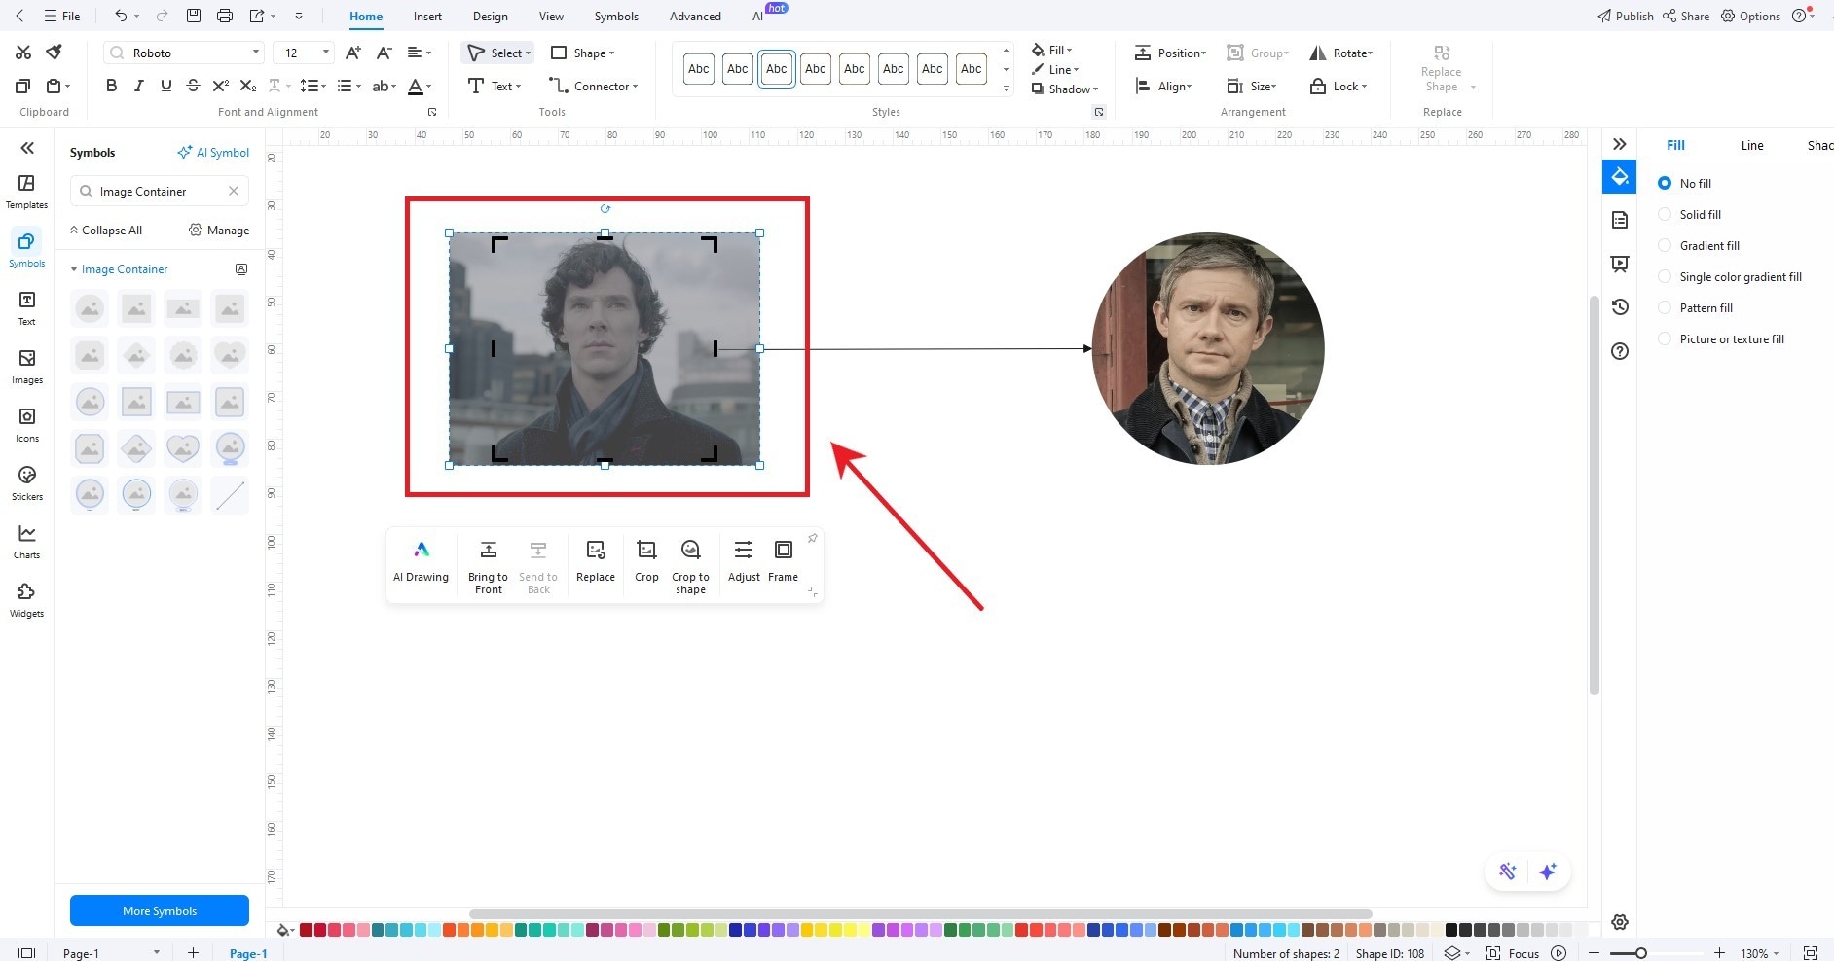Select Single color gradient fill option

(x=1665, y=276)
